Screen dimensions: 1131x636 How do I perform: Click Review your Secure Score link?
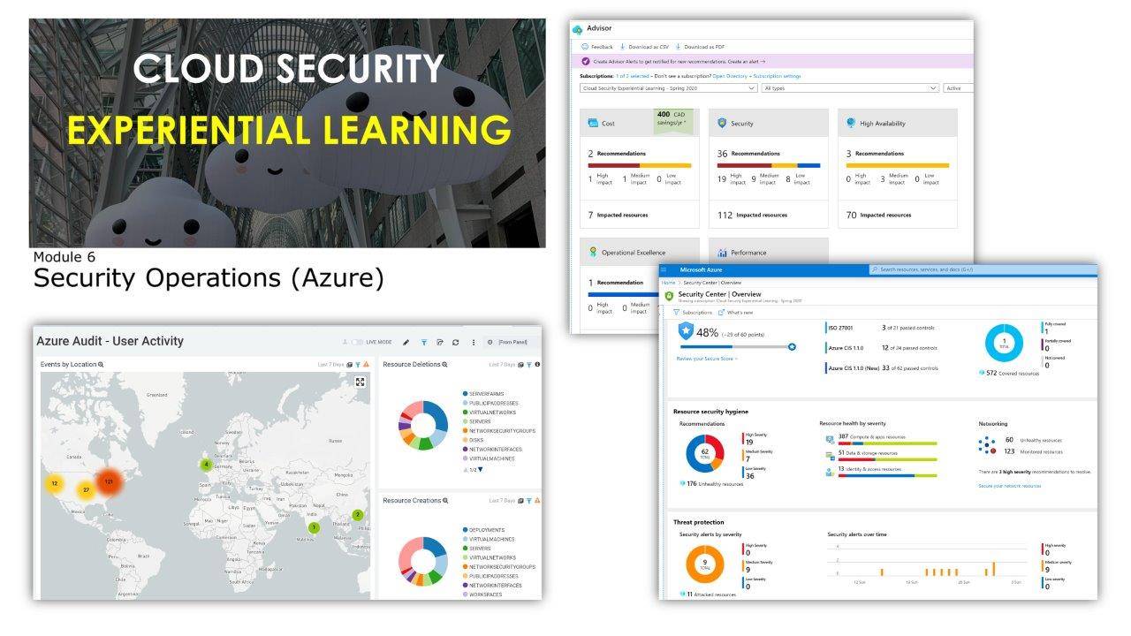pyautogui.click(x=707, y=359)
